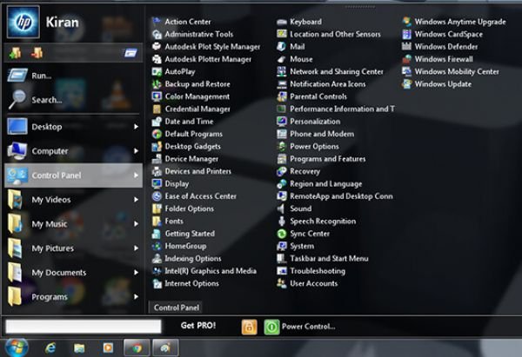Image resolution: width=522 pixels, height=357 pixels.
Task: Select the Desktop menu item
Action: click(73, 127)
